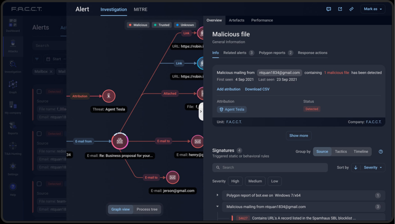395x224 pixels.
Task: Copy link using the chain icon
Action: point(352,9)
